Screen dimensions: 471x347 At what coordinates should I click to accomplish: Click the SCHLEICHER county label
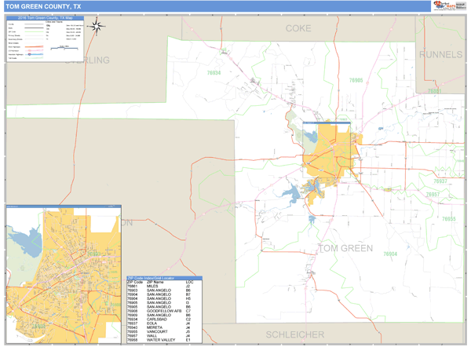(295, 334)
